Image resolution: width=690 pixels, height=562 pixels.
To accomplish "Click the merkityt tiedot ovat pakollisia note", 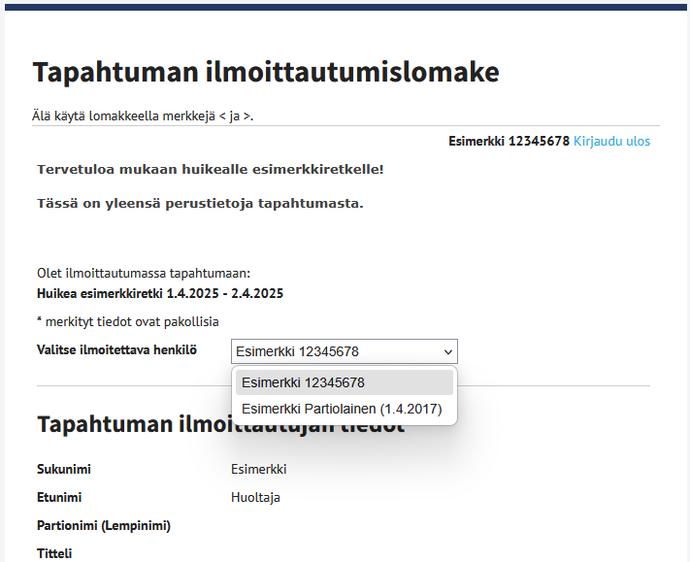I will (x=128, y=321).
